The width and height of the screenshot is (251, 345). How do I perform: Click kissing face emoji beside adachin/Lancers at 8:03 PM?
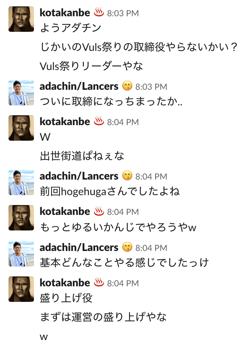(x=127, y=86)
